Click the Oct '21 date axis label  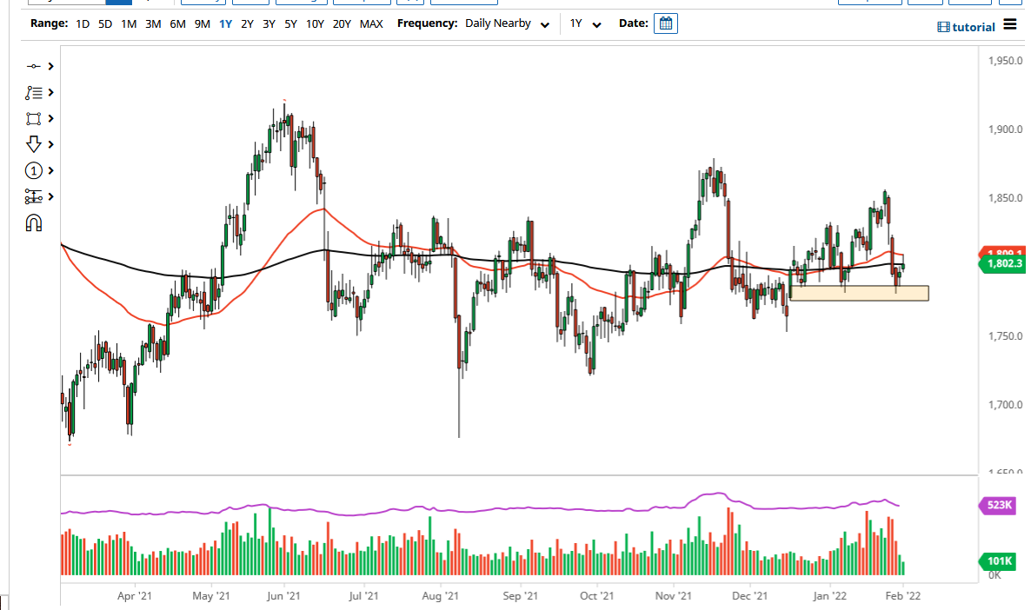[x=596, y=595]
